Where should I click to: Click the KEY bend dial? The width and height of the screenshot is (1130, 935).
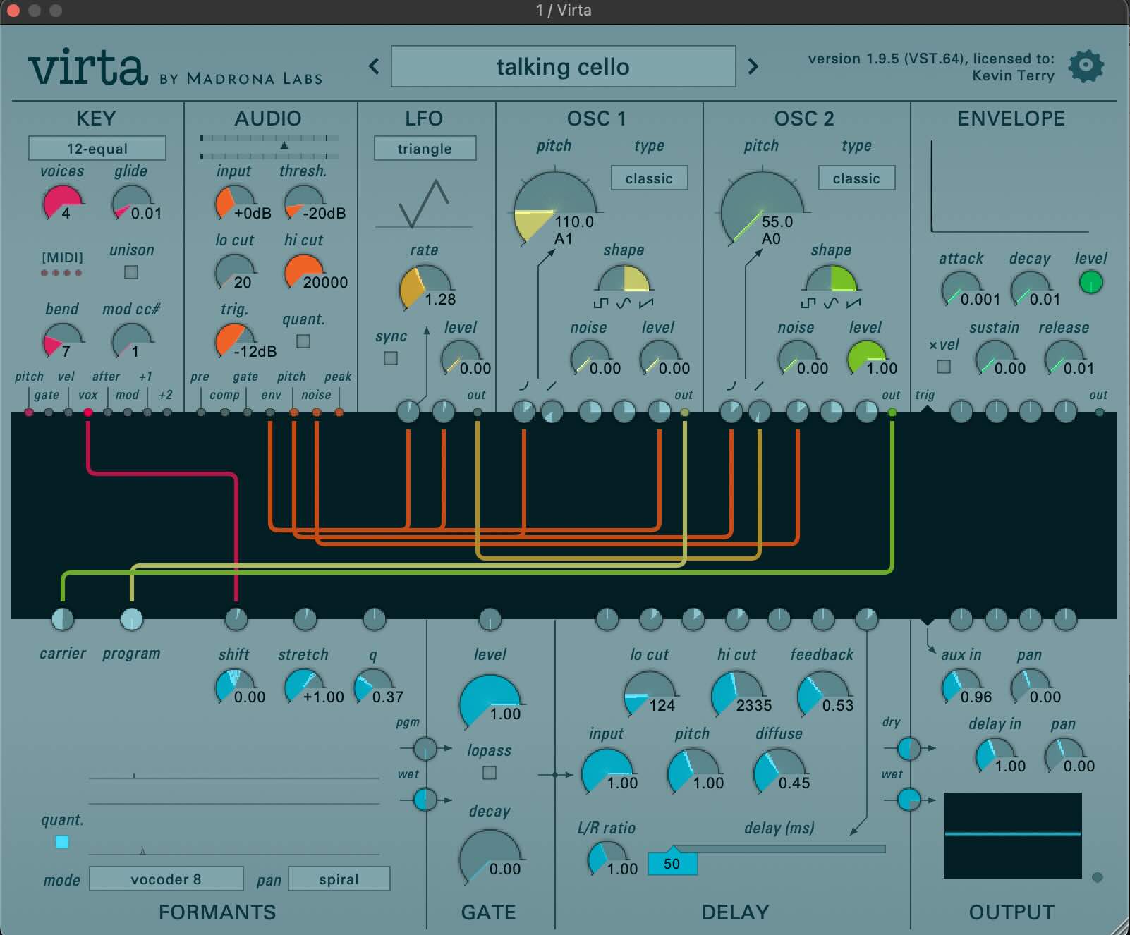(x=63, y=341)
